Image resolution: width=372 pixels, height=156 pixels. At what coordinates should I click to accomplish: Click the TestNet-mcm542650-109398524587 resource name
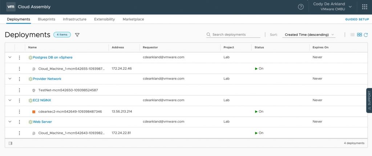tap(68, 90)
